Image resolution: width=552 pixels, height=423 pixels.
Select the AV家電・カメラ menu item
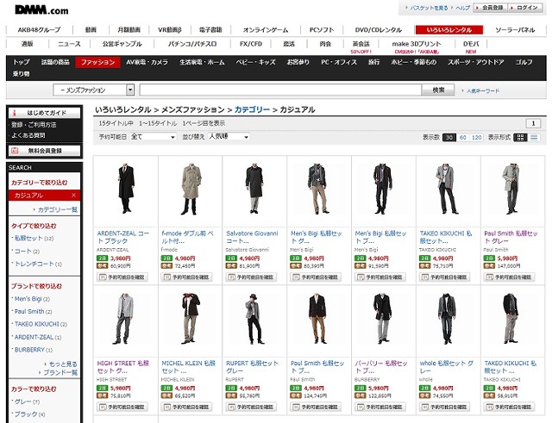(147, 62)
